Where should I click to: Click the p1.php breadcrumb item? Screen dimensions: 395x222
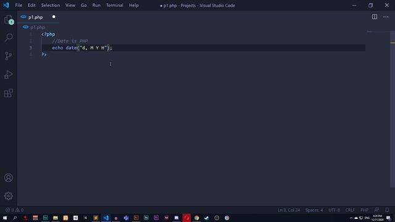pos(34,27)
